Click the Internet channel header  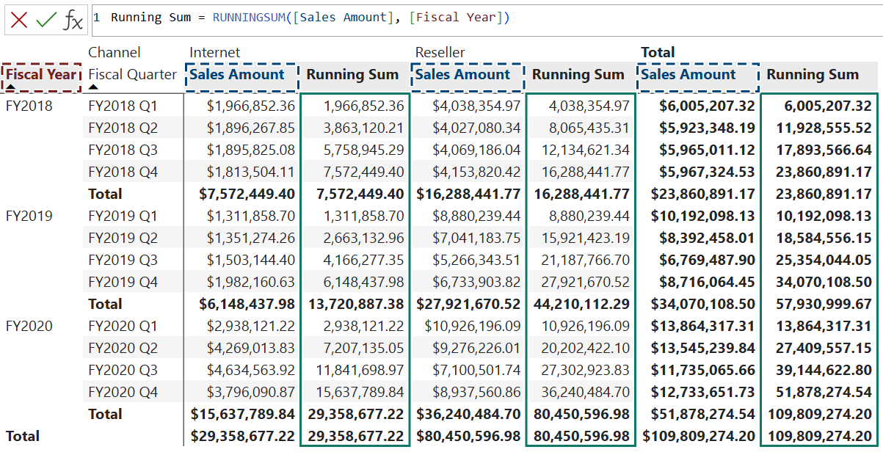[x=214, y=52]
